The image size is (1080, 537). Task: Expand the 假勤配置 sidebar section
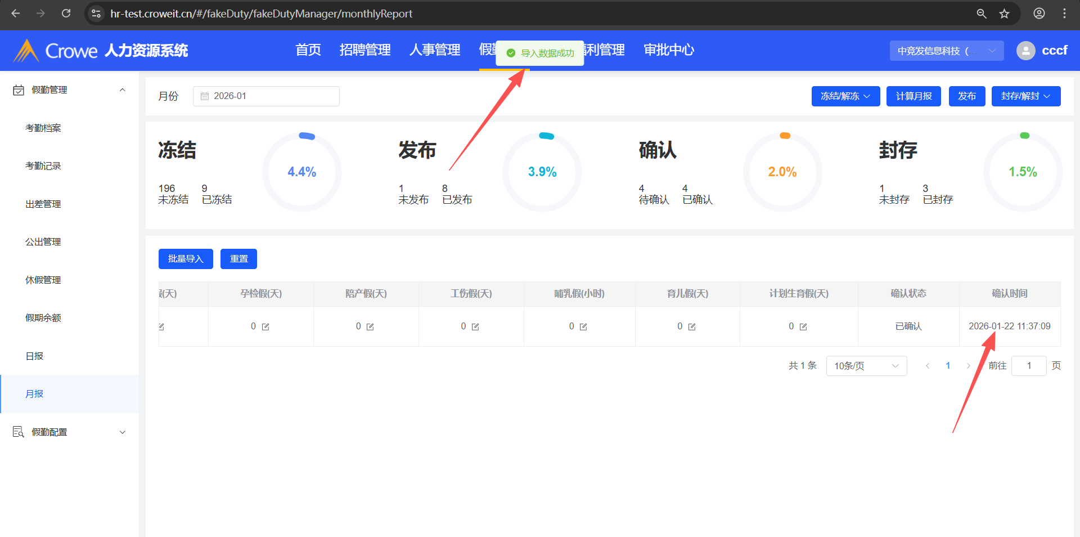coord(122,432)
